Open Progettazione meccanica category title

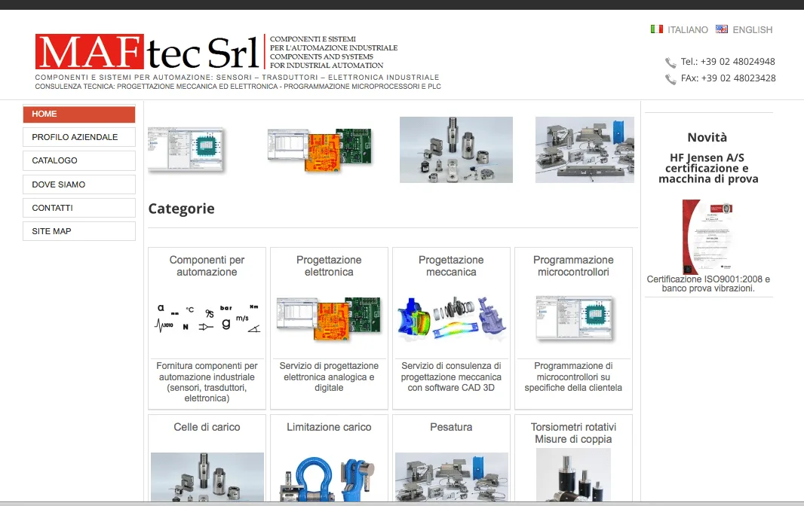point(451,266)
